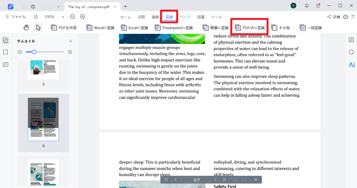357x188 pixels.
Task: Switch to the 注釈 tab
Action: [x=141, y=17]
